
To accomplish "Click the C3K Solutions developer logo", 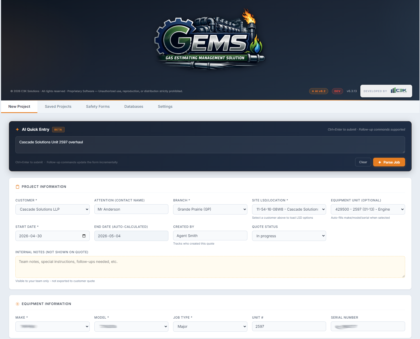I will (399, 91).
